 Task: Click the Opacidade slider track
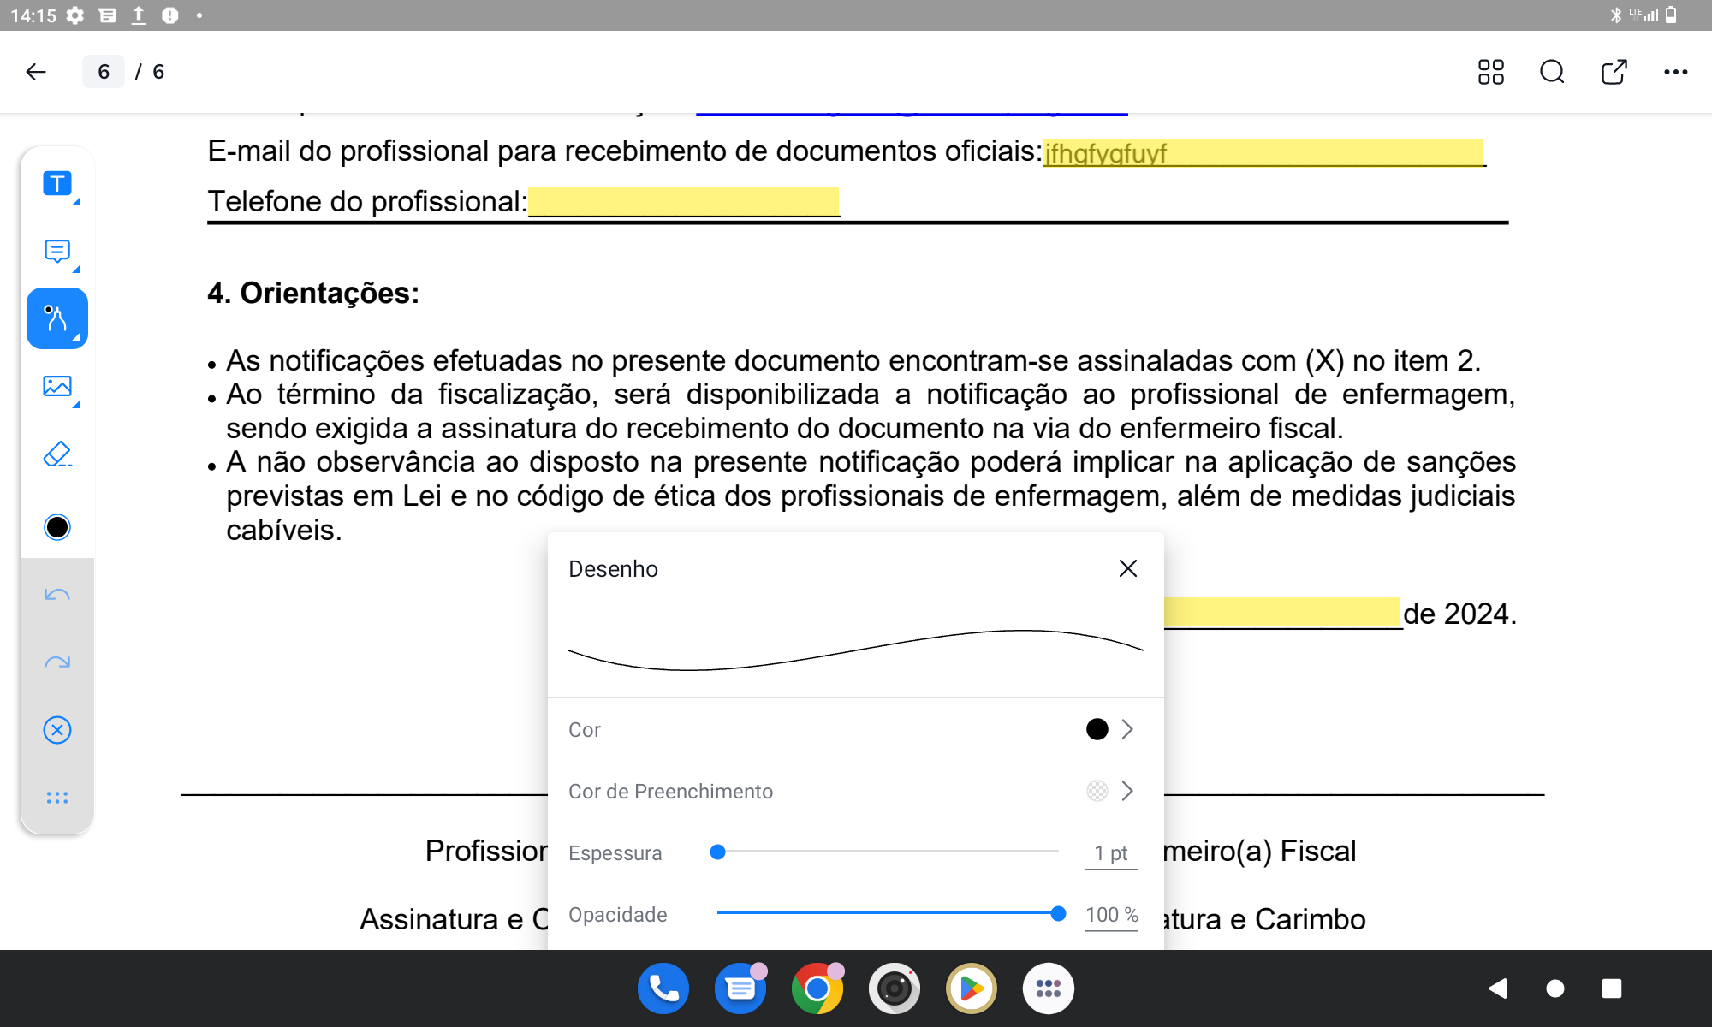point(888,913)
